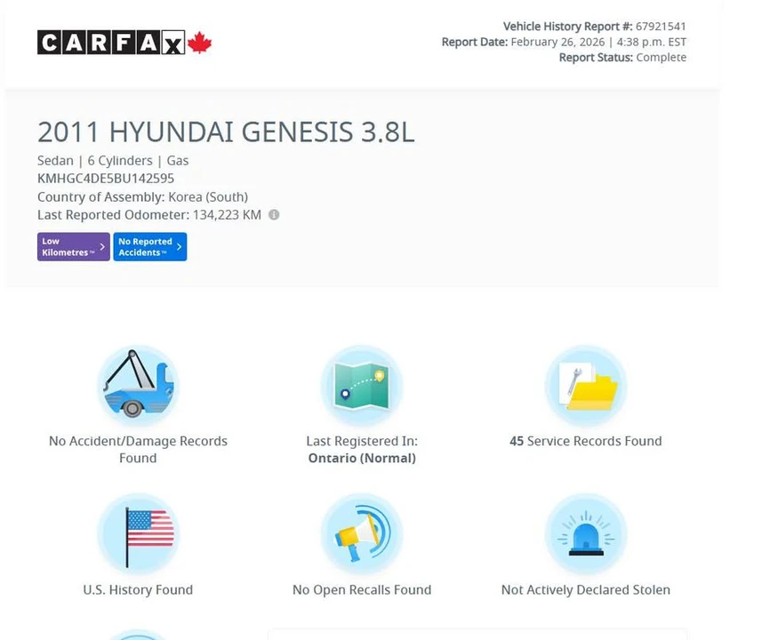762x640 pixels.
Task: Click the red maple leaf icon
Action: point(200,43)
